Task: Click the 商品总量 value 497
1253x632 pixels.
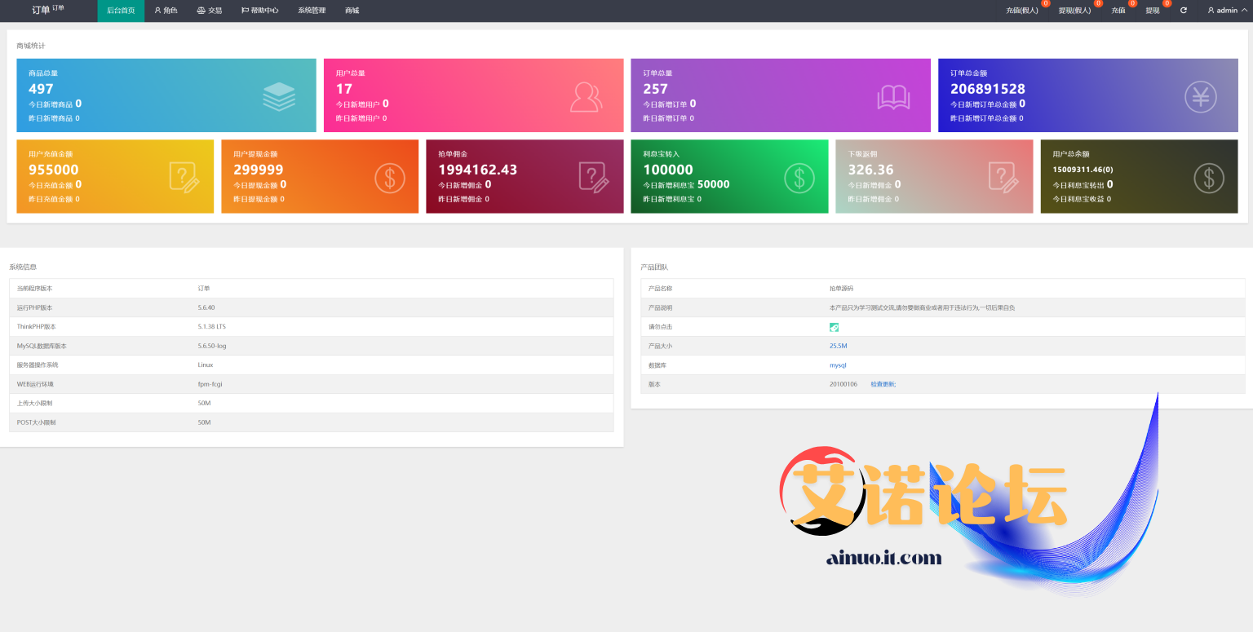Action: click(41, 89)
